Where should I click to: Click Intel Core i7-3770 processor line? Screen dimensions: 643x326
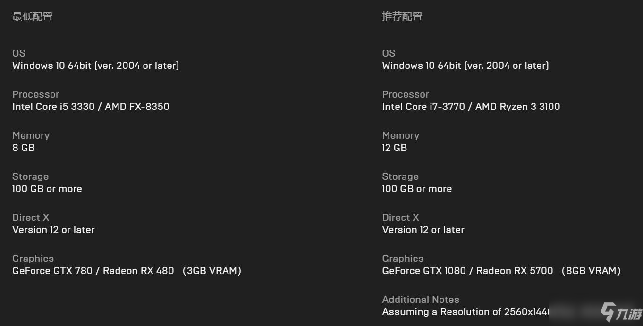pos(471,107)
